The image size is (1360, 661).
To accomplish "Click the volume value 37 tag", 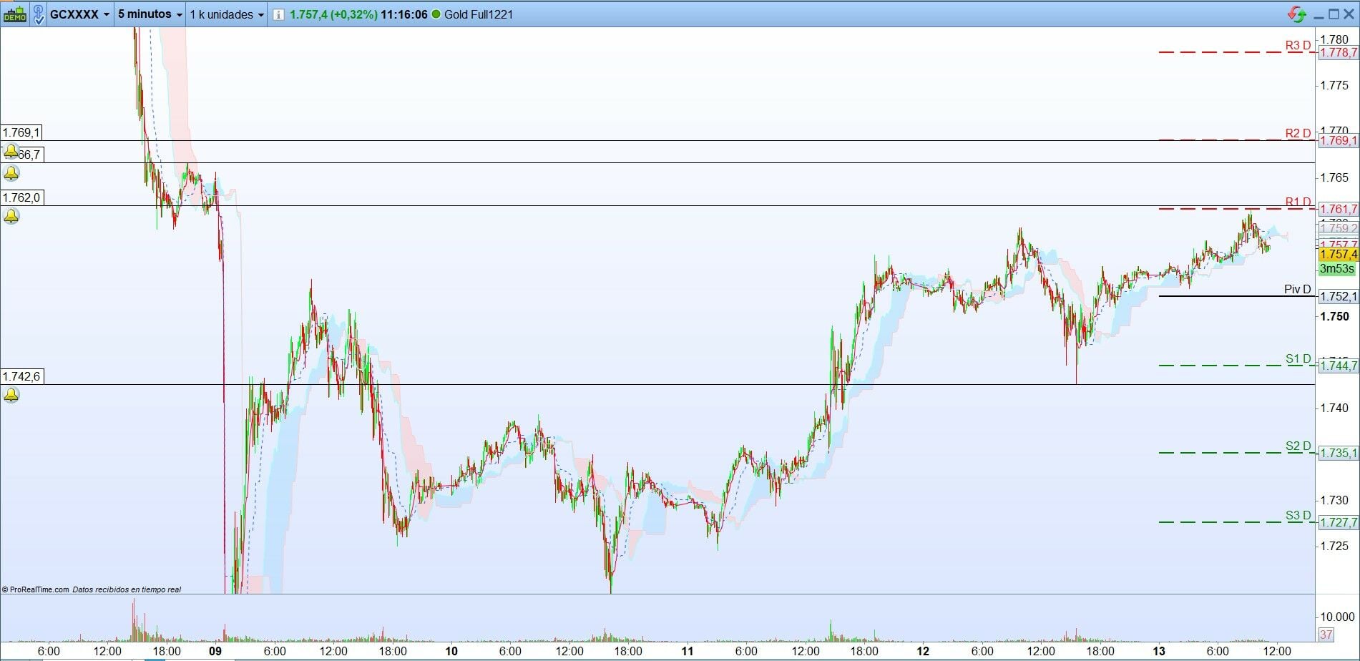I will pyautogui.click(x=1326, y=635).
